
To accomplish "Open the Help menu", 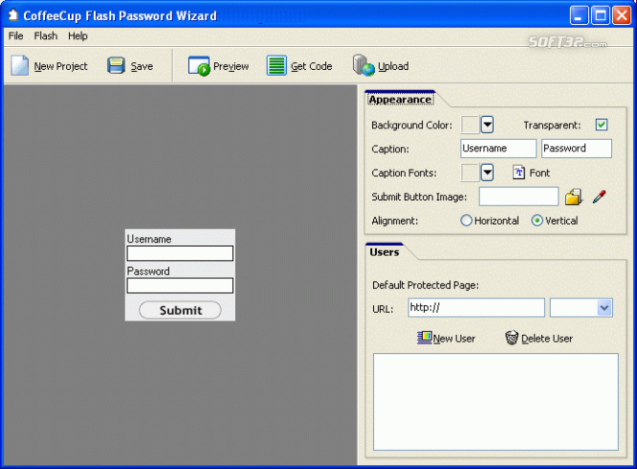I will click(x=78, y=36).
